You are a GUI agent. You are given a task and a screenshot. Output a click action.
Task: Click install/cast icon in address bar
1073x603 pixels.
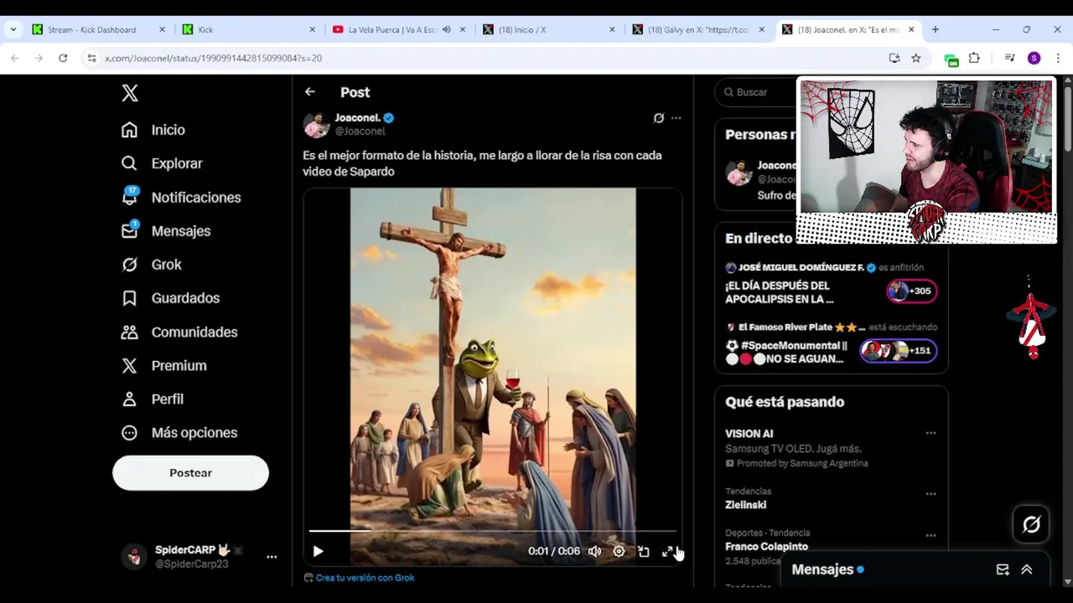pos(894,58)
